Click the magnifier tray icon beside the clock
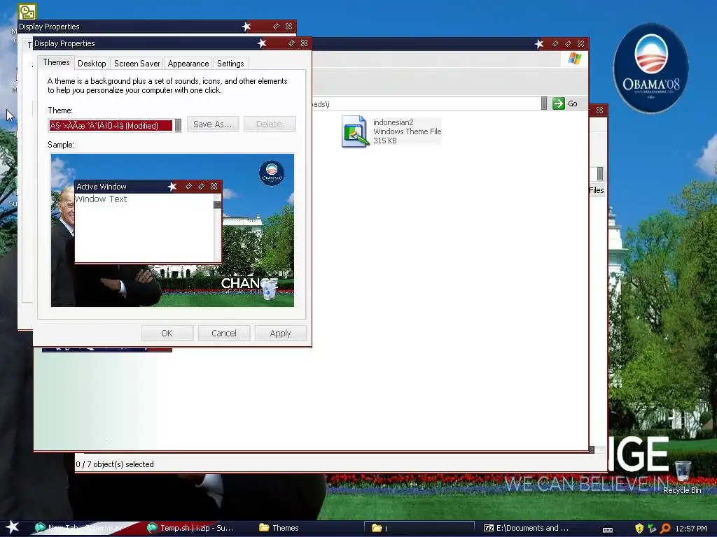This screenshot has height=537, width=717. click(665, 529)
